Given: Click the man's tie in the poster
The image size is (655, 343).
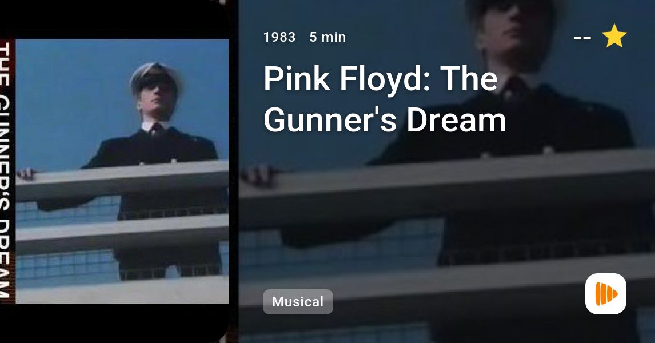Looking at the screenshot, I should pyautogui.click(x=157, y=130).
